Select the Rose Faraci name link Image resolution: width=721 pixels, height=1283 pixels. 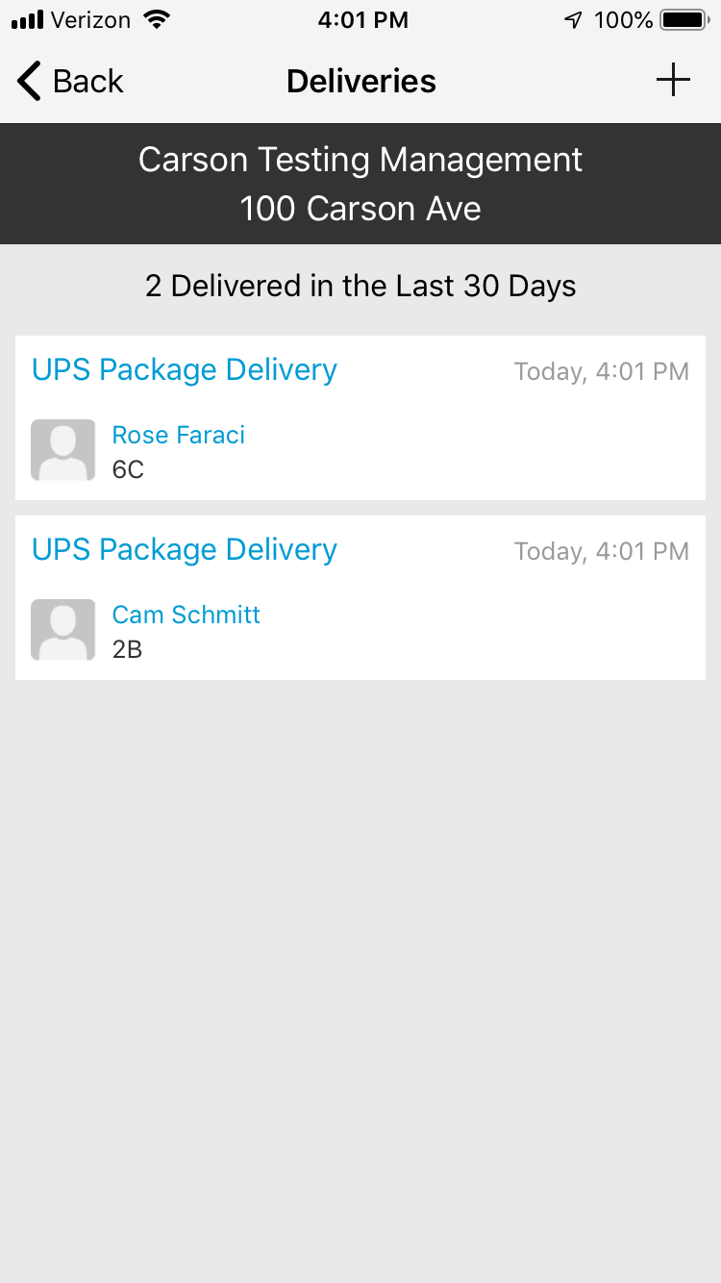tap(179, 435)
